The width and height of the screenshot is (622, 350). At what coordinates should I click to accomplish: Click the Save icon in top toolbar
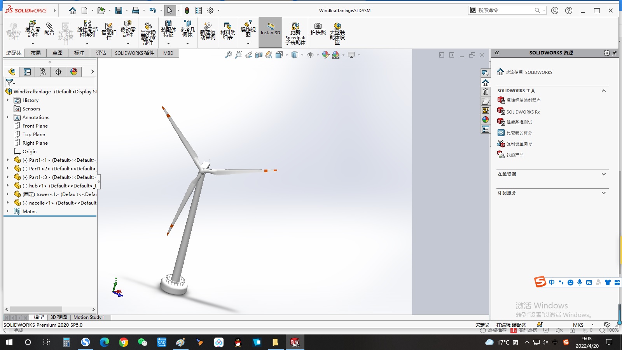[x=119, y=10]
